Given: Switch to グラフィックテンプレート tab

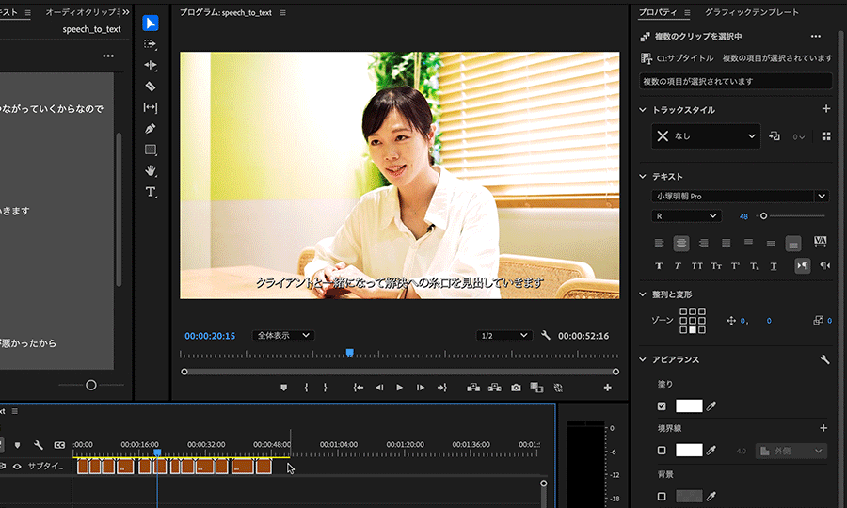Looking at the screenshot, I should pos(751,12).
